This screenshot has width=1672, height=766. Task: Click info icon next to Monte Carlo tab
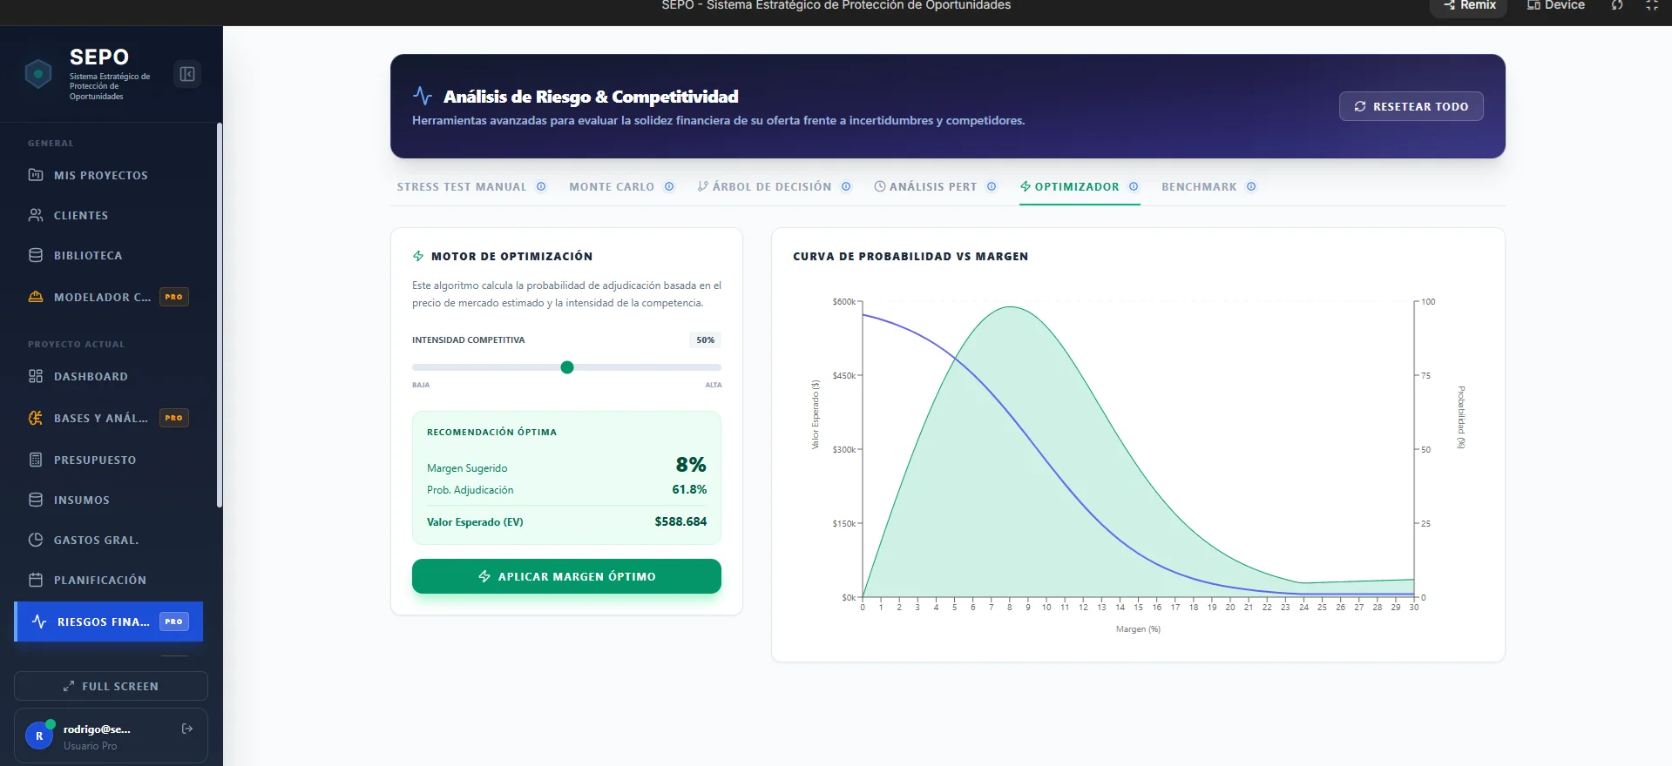[x=669, y=186]
